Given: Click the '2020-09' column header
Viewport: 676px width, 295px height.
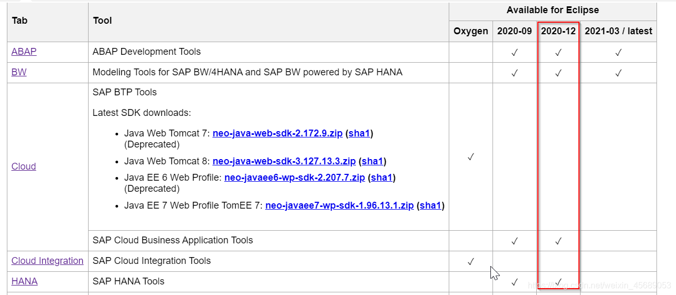Looking at the screenshot, I should 515,31.
